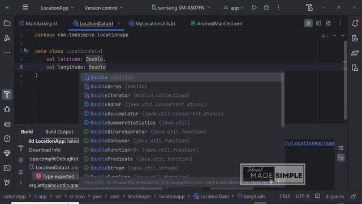Close the LocationData.kt tab

[x=119, y=23]
